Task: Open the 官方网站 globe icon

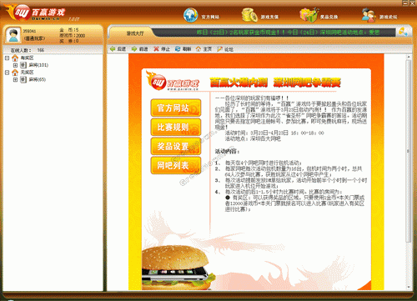Action: click(x=191, y=15)
